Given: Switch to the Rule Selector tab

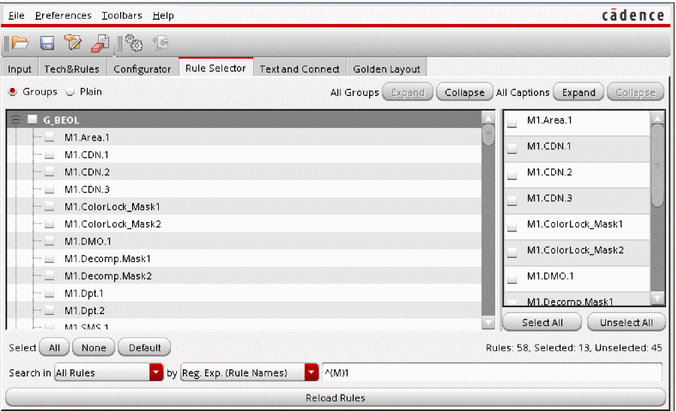Looking at the screenshot, I should point(216,67).
